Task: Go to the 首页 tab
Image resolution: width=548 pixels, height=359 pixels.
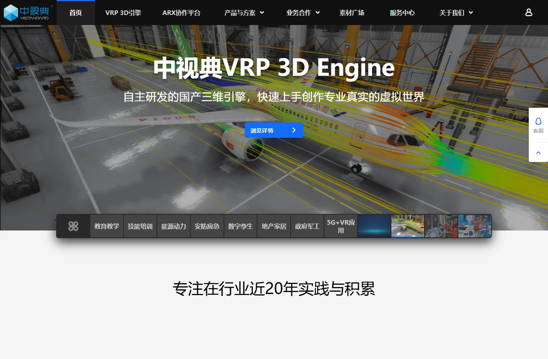Action: pyautogui.click(x=76, y=13)
